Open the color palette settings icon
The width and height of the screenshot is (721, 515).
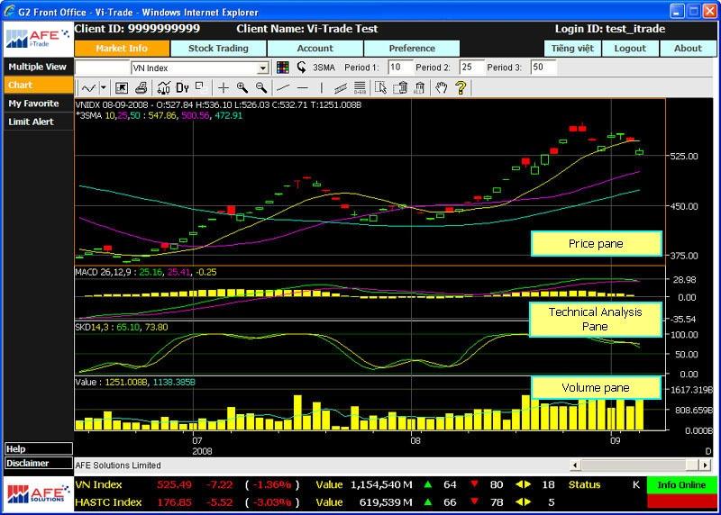[x=283, y=68]
